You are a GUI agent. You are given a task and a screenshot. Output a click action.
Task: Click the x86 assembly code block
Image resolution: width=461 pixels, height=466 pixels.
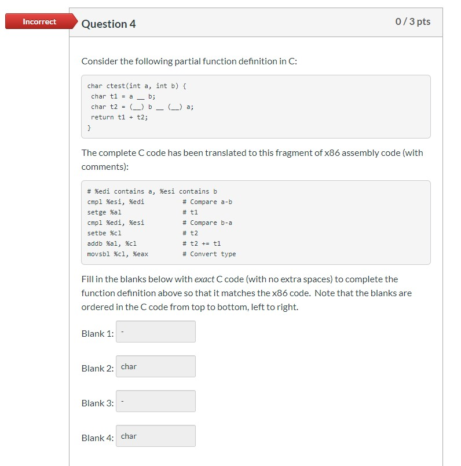[x=255, y=222]
